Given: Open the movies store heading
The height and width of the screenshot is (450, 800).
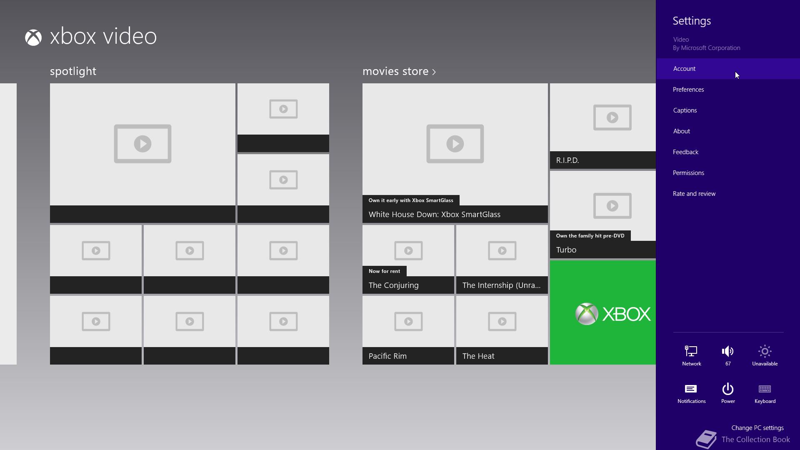Looking at the screenshot, I should pos(395,71).
